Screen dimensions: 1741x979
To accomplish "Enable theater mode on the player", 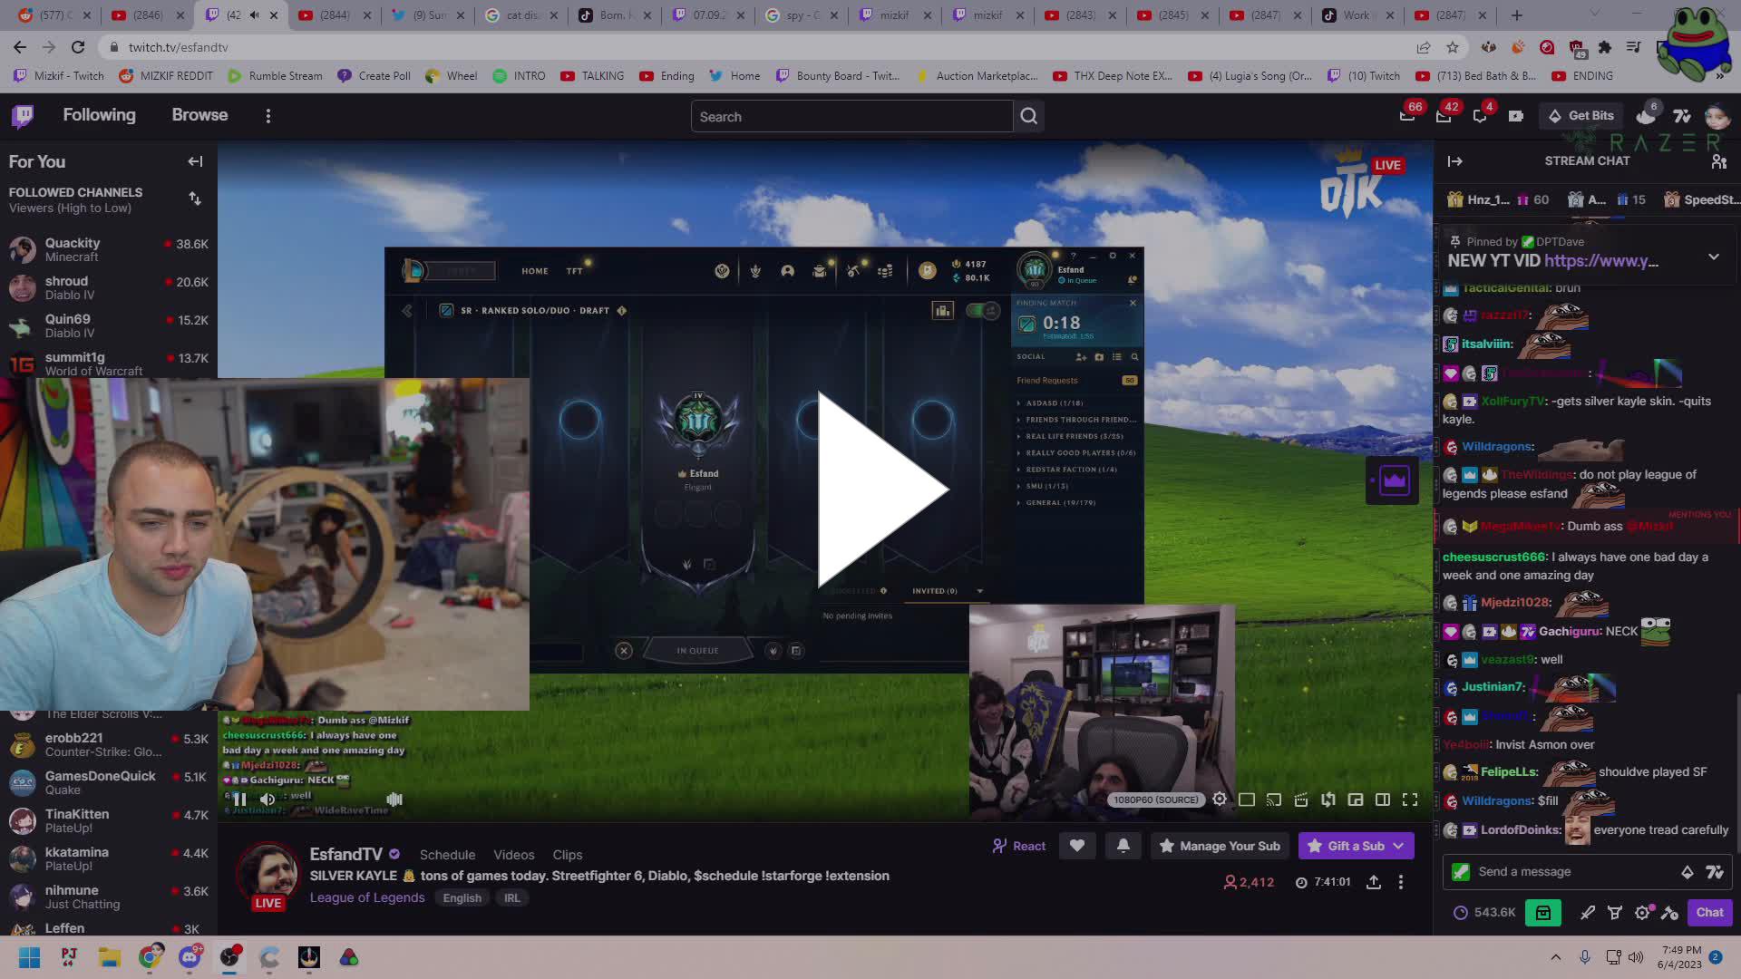I will click(x=1383, y=800).
